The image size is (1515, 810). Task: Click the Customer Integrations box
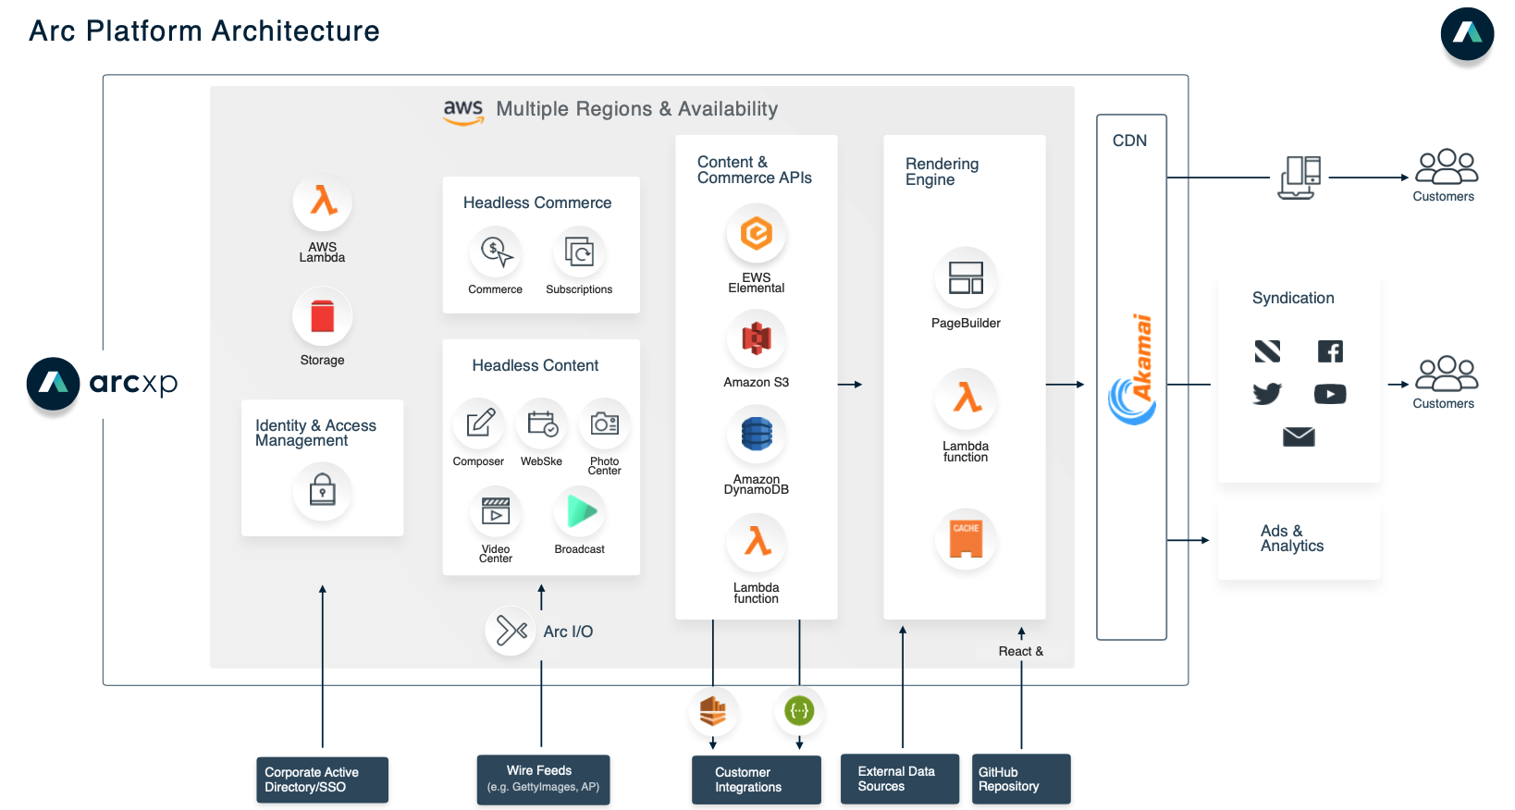756,779
